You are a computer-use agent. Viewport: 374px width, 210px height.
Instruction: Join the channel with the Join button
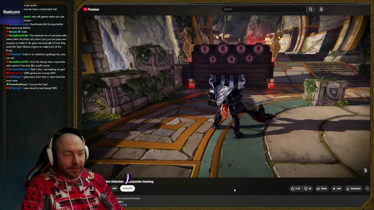point(114,188)
